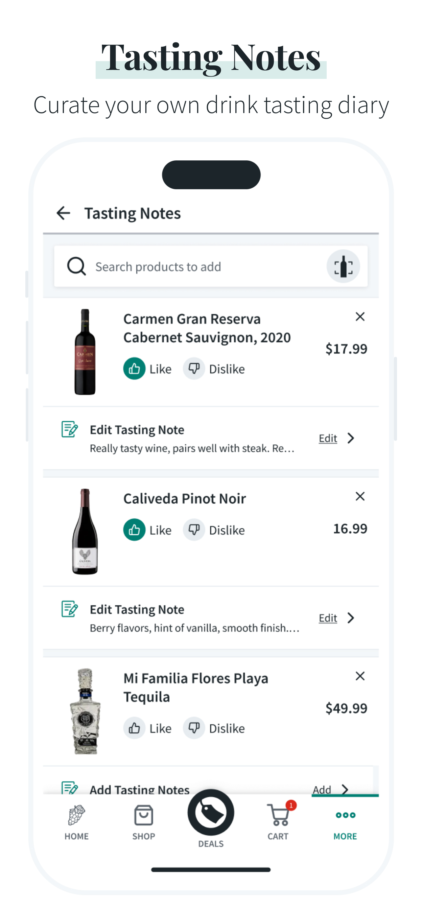Image resolution: width=422 pixels, height=913 pixels.
Task: Like the Mi Familia Flores Playa Tequila
Action: 134,728
